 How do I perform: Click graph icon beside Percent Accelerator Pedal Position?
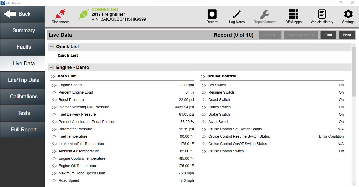pos(54,122)
